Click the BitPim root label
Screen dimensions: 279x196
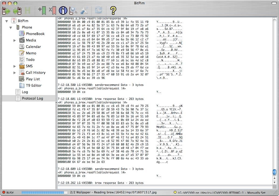click(23, 21)
